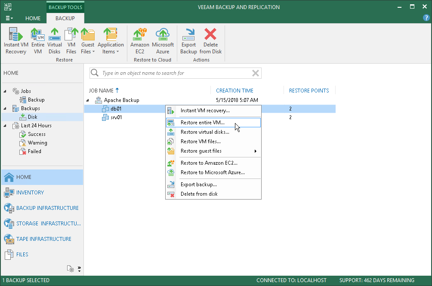432x286 pixels.
Task: Collapse the Last 24 Hours tree node
Action: pos(5,126)
